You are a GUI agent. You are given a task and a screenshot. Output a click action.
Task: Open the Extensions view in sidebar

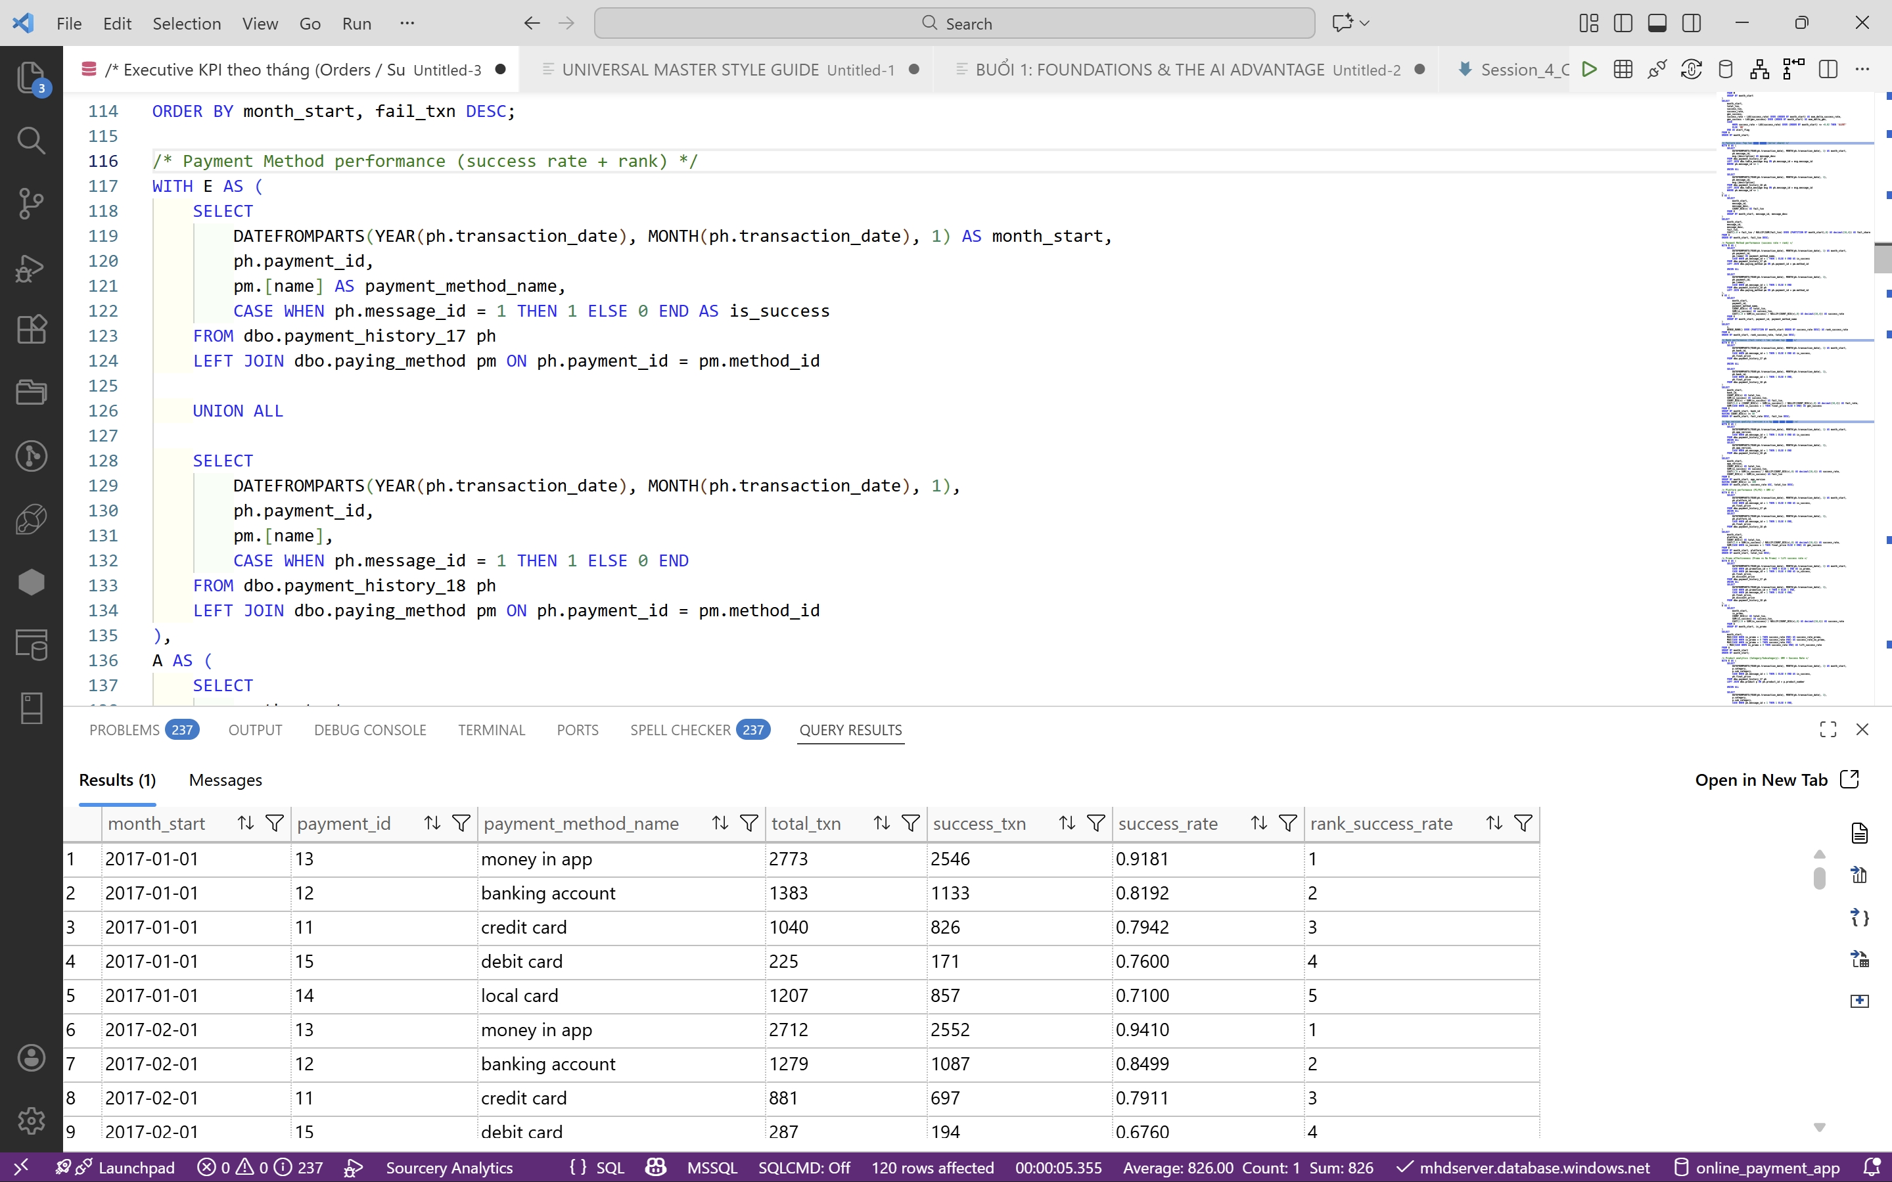coord(32,329)
